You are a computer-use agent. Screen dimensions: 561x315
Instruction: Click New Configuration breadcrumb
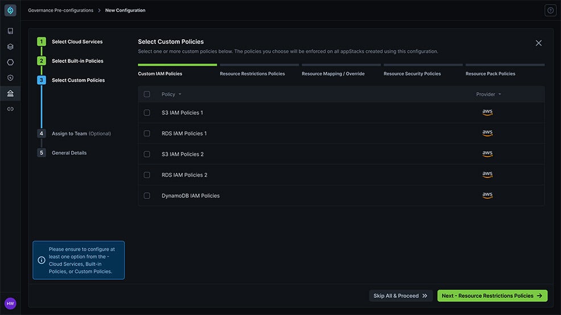(125, 10)
